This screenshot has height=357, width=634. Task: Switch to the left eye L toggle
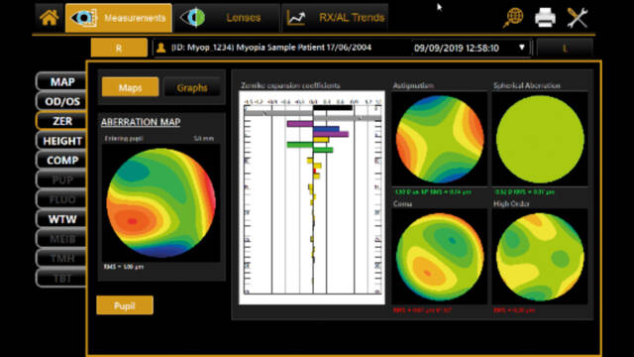point(565,49)
